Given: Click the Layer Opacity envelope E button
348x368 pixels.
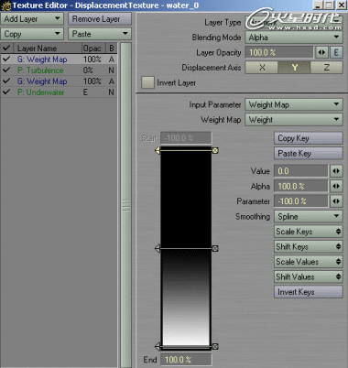Looking at the screenshot, I should [336, 52].
